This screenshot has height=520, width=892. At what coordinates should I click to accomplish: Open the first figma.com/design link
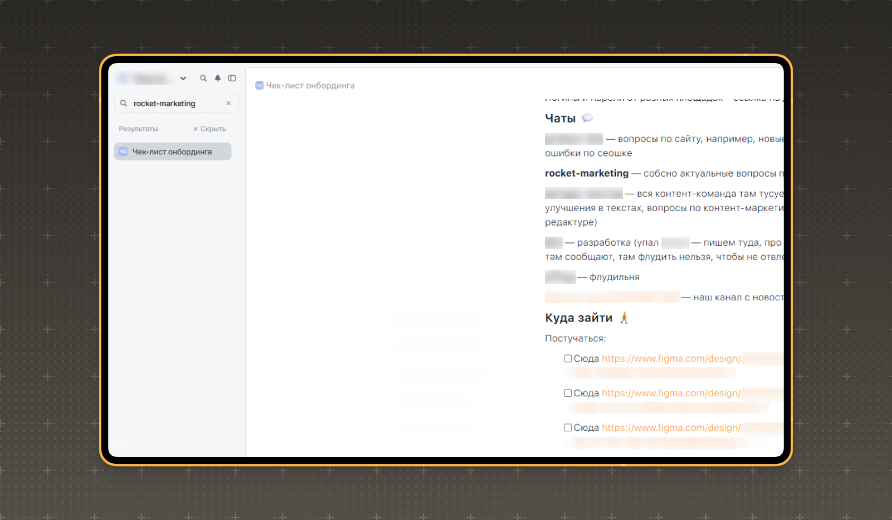click(x=671, y=359)
